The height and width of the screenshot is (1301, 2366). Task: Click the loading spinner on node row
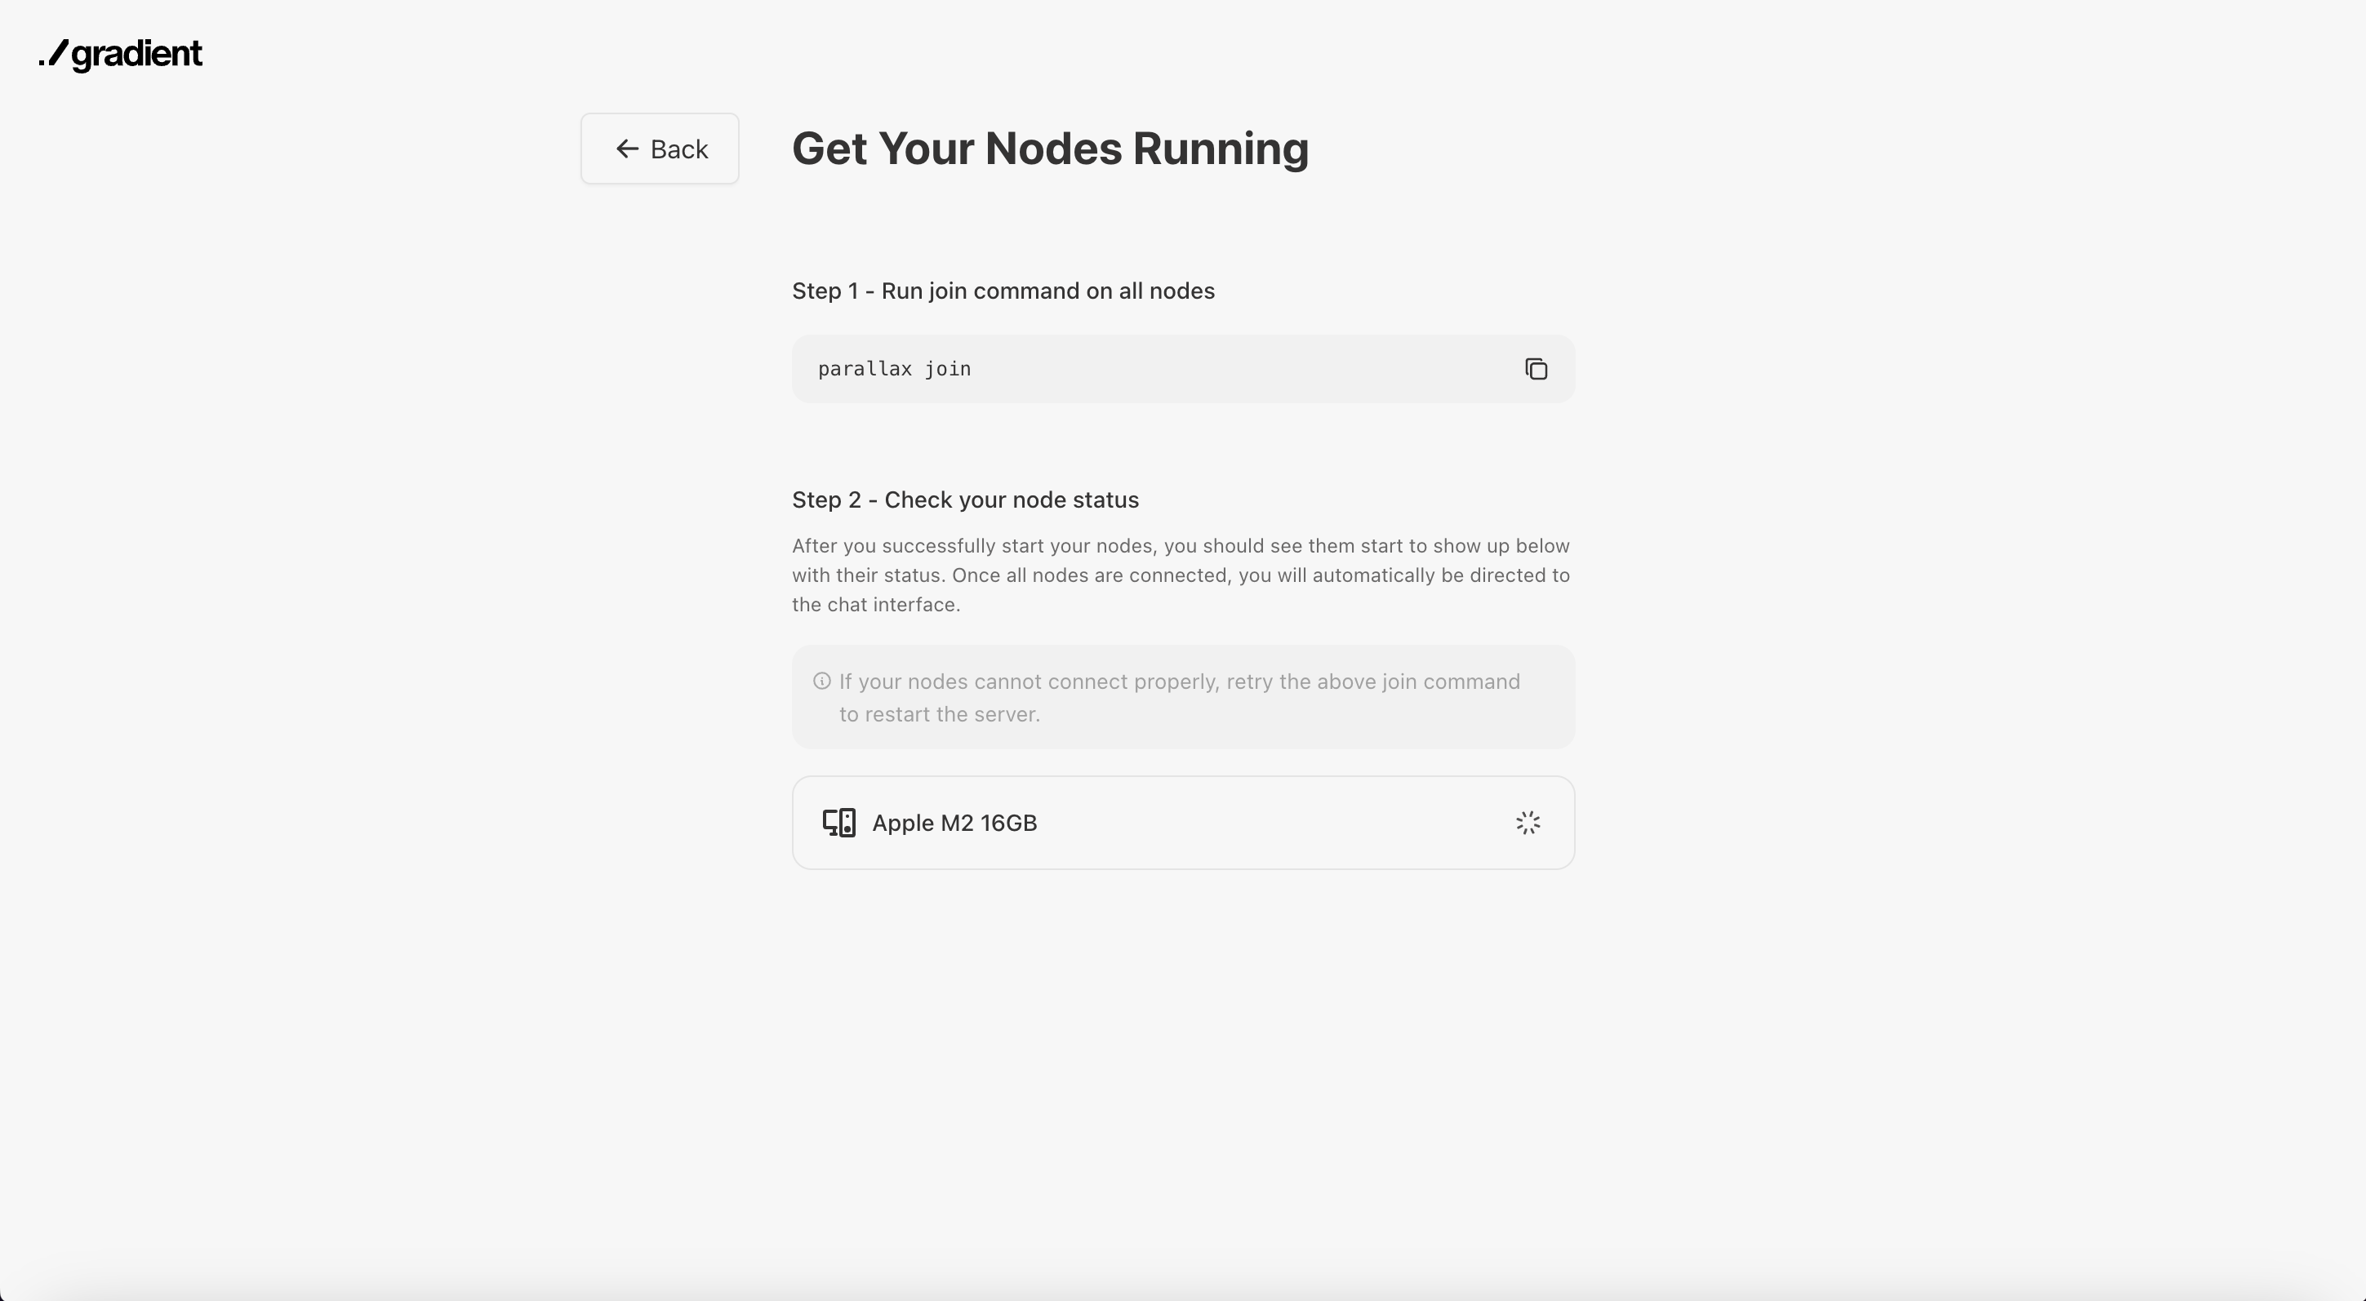[1528, 823]
